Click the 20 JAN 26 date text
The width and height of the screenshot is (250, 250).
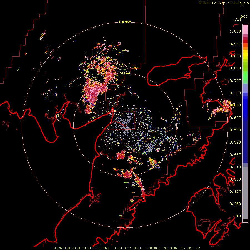[x=174, y=248]
